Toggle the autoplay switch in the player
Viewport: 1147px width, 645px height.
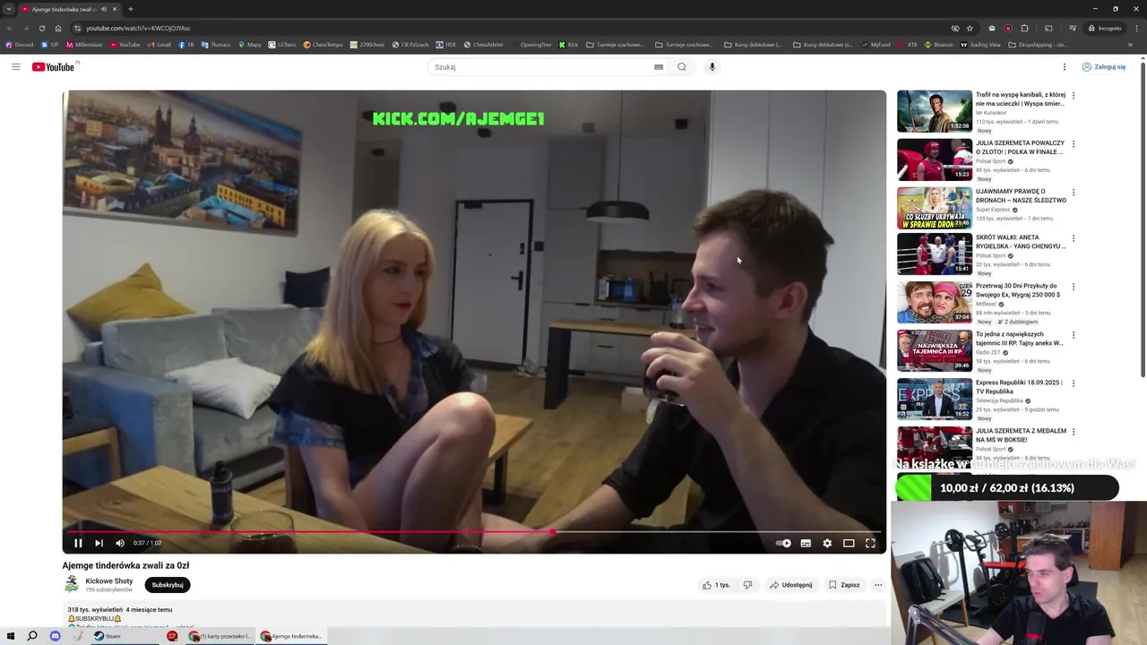pos(783,543)
